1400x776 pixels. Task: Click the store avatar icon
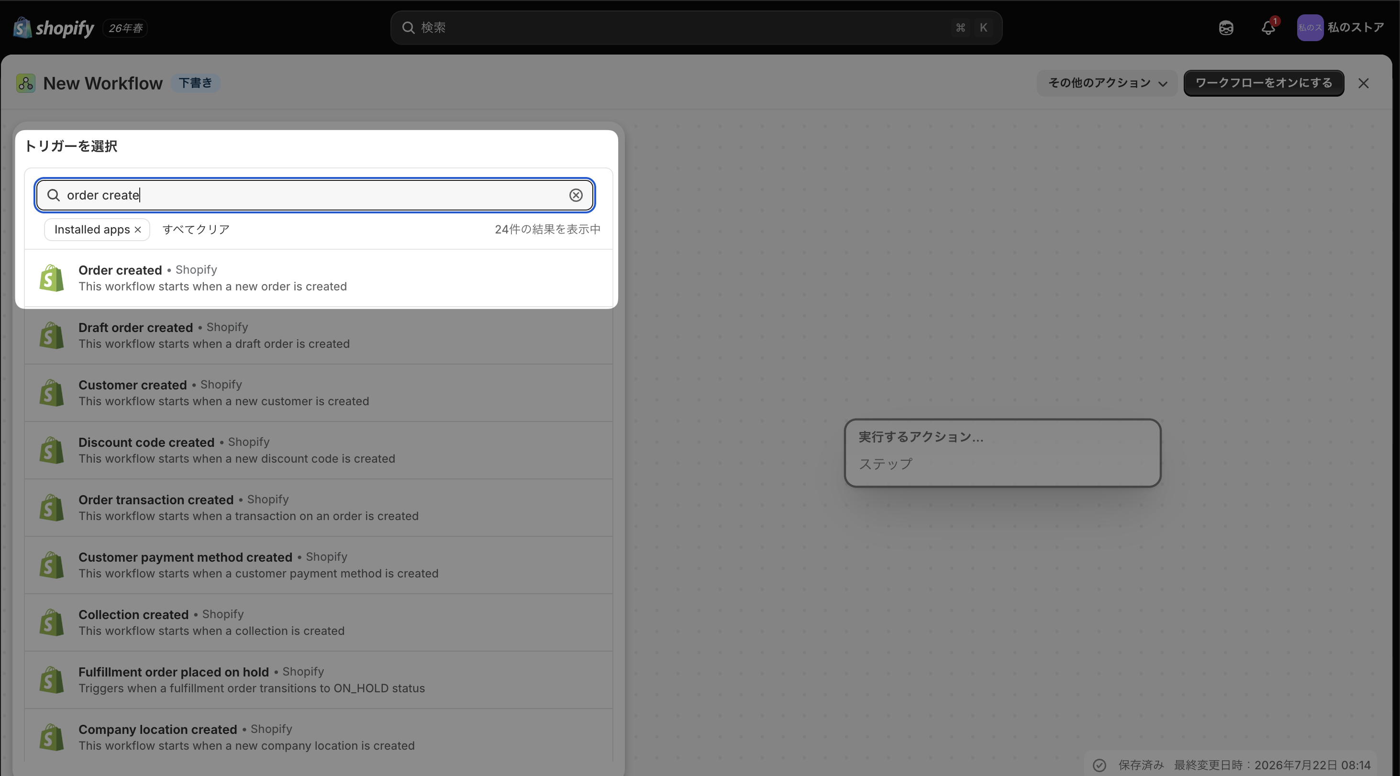pyautogui.click(x=1310, y=28)
